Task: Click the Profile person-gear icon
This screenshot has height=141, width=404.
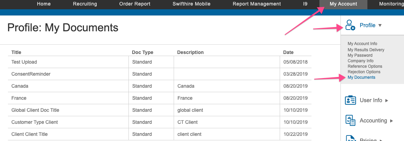Action: click(350, 25)
